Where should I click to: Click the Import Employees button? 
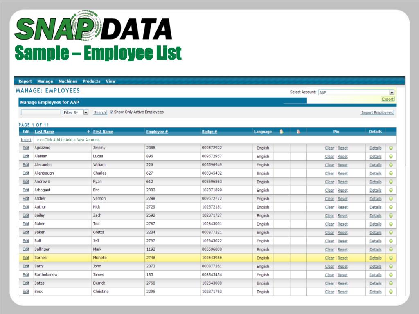(x=377, y=112)
